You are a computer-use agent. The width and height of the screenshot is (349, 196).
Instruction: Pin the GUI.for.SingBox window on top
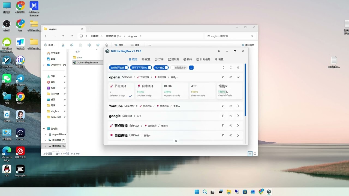pyautogui.click(x=219, y=51)
